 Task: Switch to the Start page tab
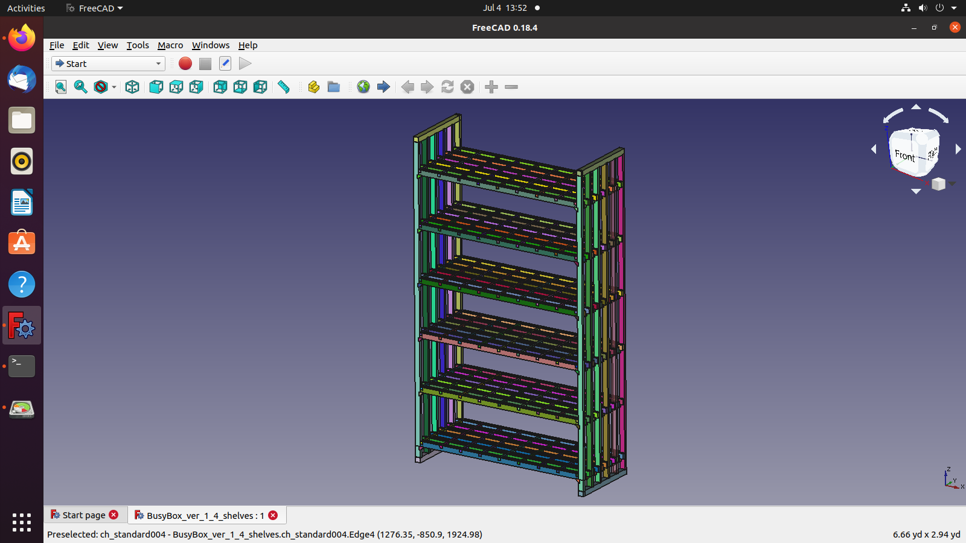tap(83, 515)
